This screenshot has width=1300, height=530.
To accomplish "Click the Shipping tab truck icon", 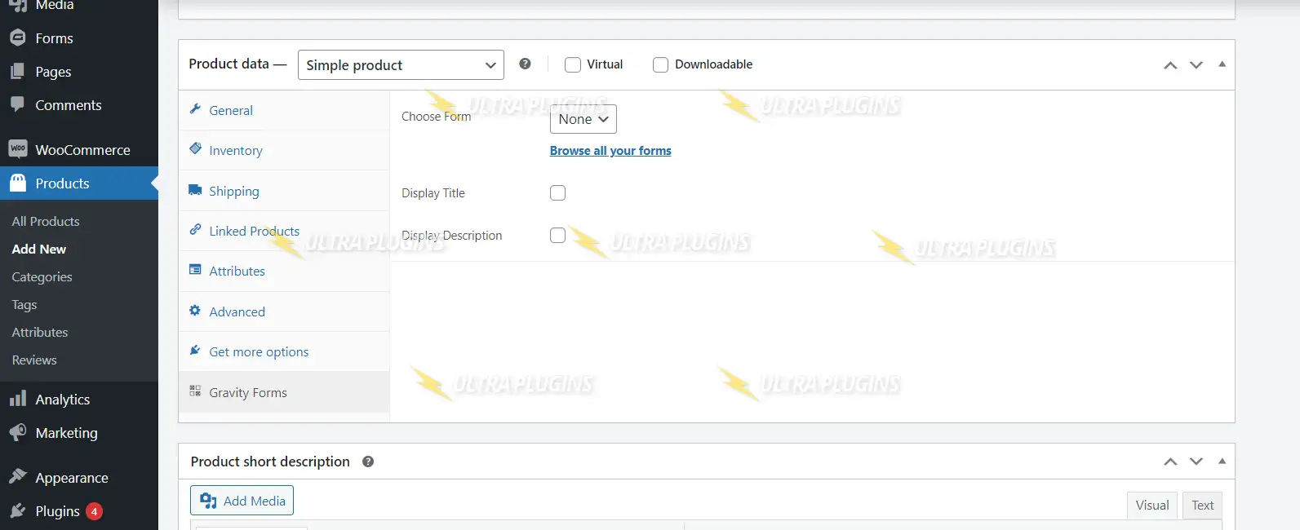I will click(195, 190).
